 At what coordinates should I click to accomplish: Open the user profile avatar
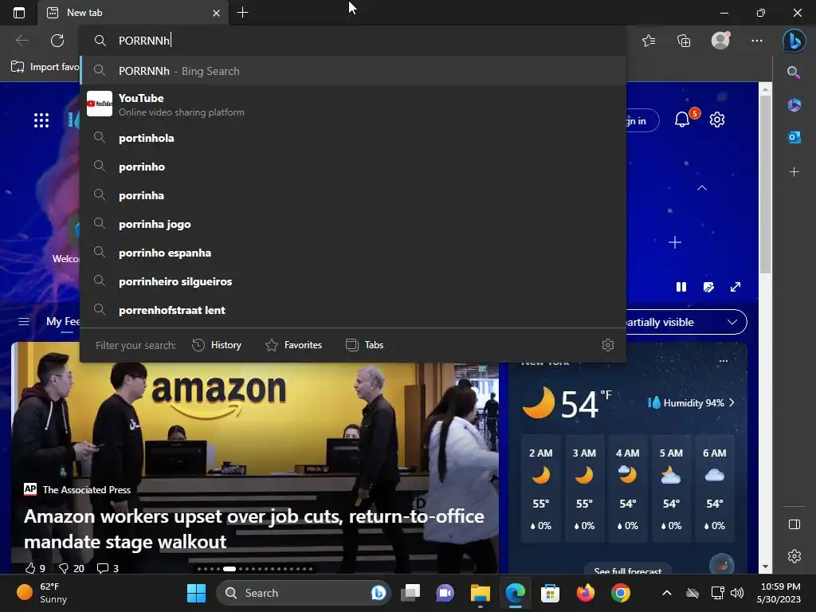coord(720,40)
